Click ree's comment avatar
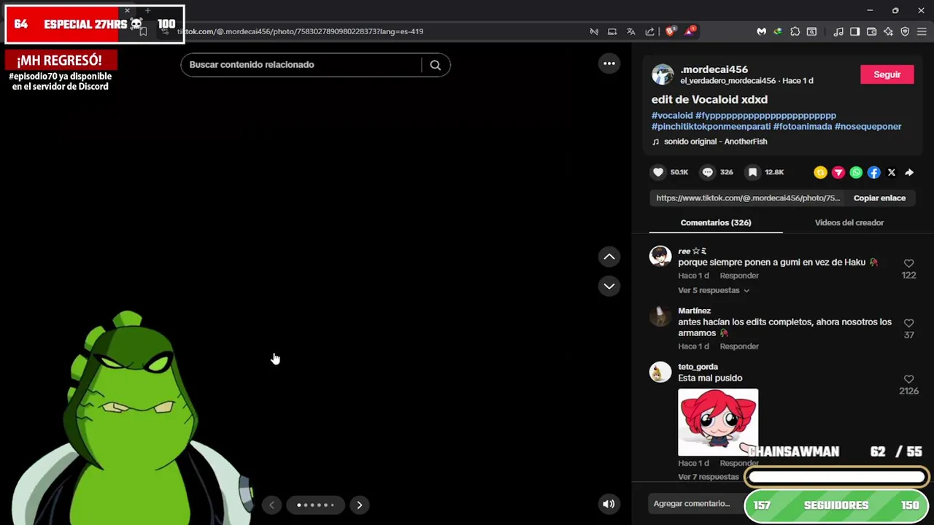 coord(660,256)
